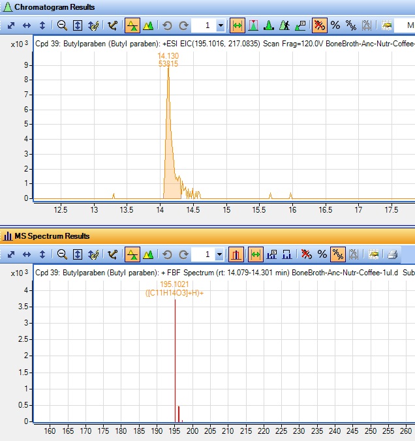Click the zoom out magnifier in MS Spectrum toolbar
Screen dimensions: 415x441
point(62,254)
